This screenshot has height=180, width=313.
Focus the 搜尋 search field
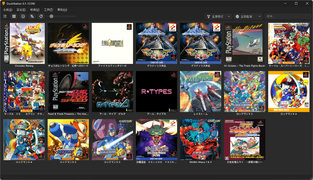(288, 16)
